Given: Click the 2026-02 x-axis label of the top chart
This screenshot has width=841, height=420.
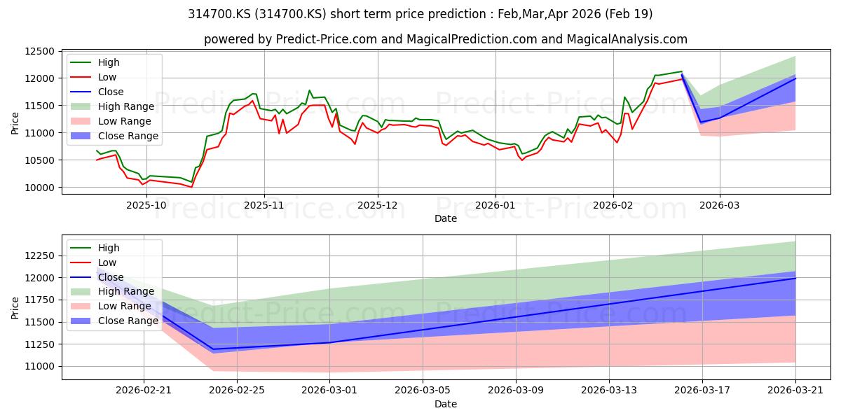Looking at the screenshot, I should click(613, 205).
